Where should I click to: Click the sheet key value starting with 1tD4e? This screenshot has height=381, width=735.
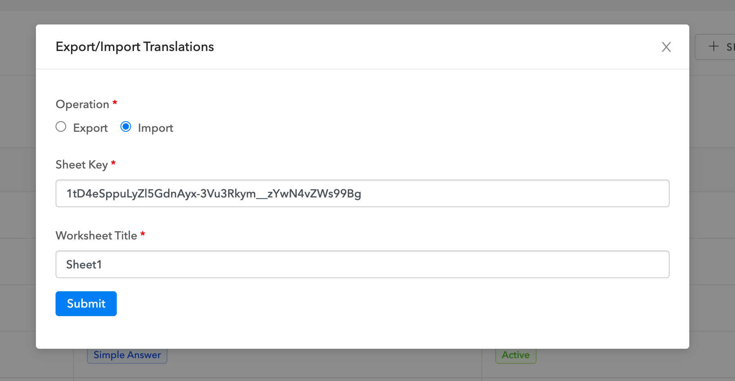214,193
